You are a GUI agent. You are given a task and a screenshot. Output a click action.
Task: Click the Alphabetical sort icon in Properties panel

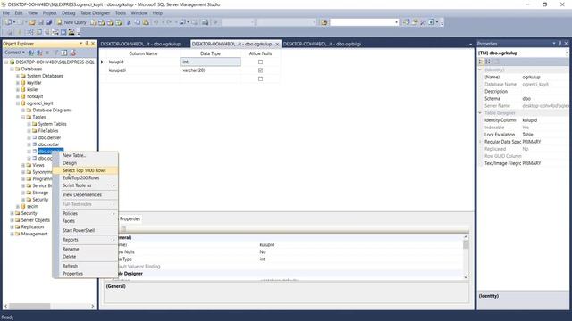pos(488,62)
